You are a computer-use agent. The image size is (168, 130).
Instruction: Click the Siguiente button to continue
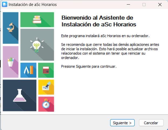click(122, 123)
